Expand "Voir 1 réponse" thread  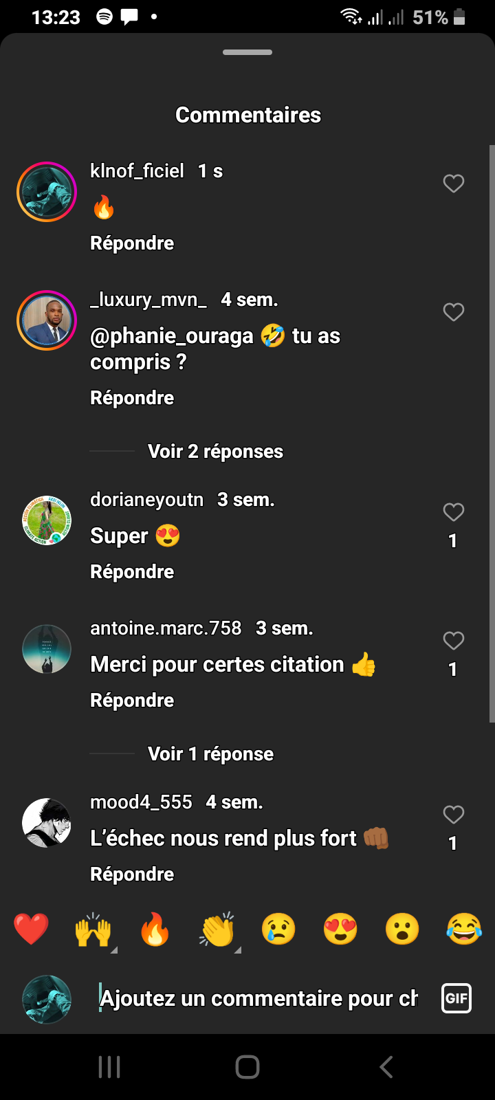tap(210, 754)
